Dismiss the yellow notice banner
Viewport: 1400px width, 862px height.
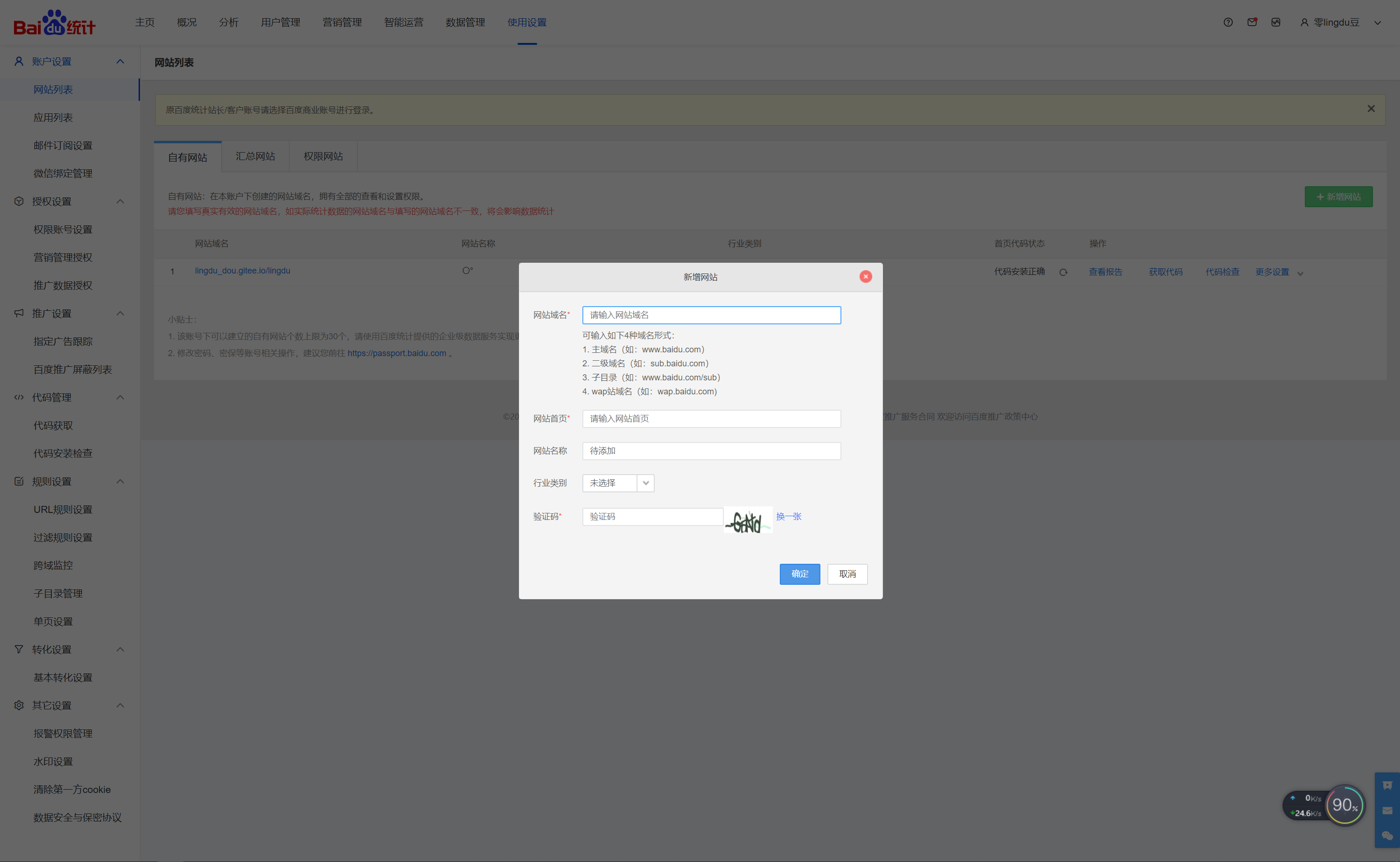1371,109
